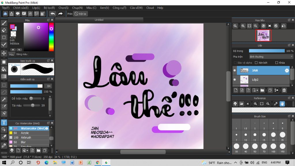Open the Untitled canvas tab
The image size is (295, 166).
pyautogui.click(x=99, y=20)
